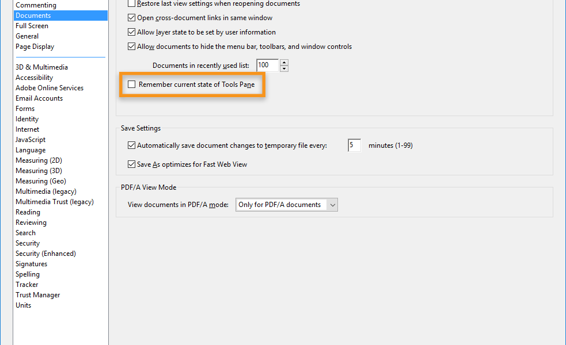The image size is (566, 345).
Task: Uncheck Save As optimizes for Fast Web View
Action: (x=132, y=164)
